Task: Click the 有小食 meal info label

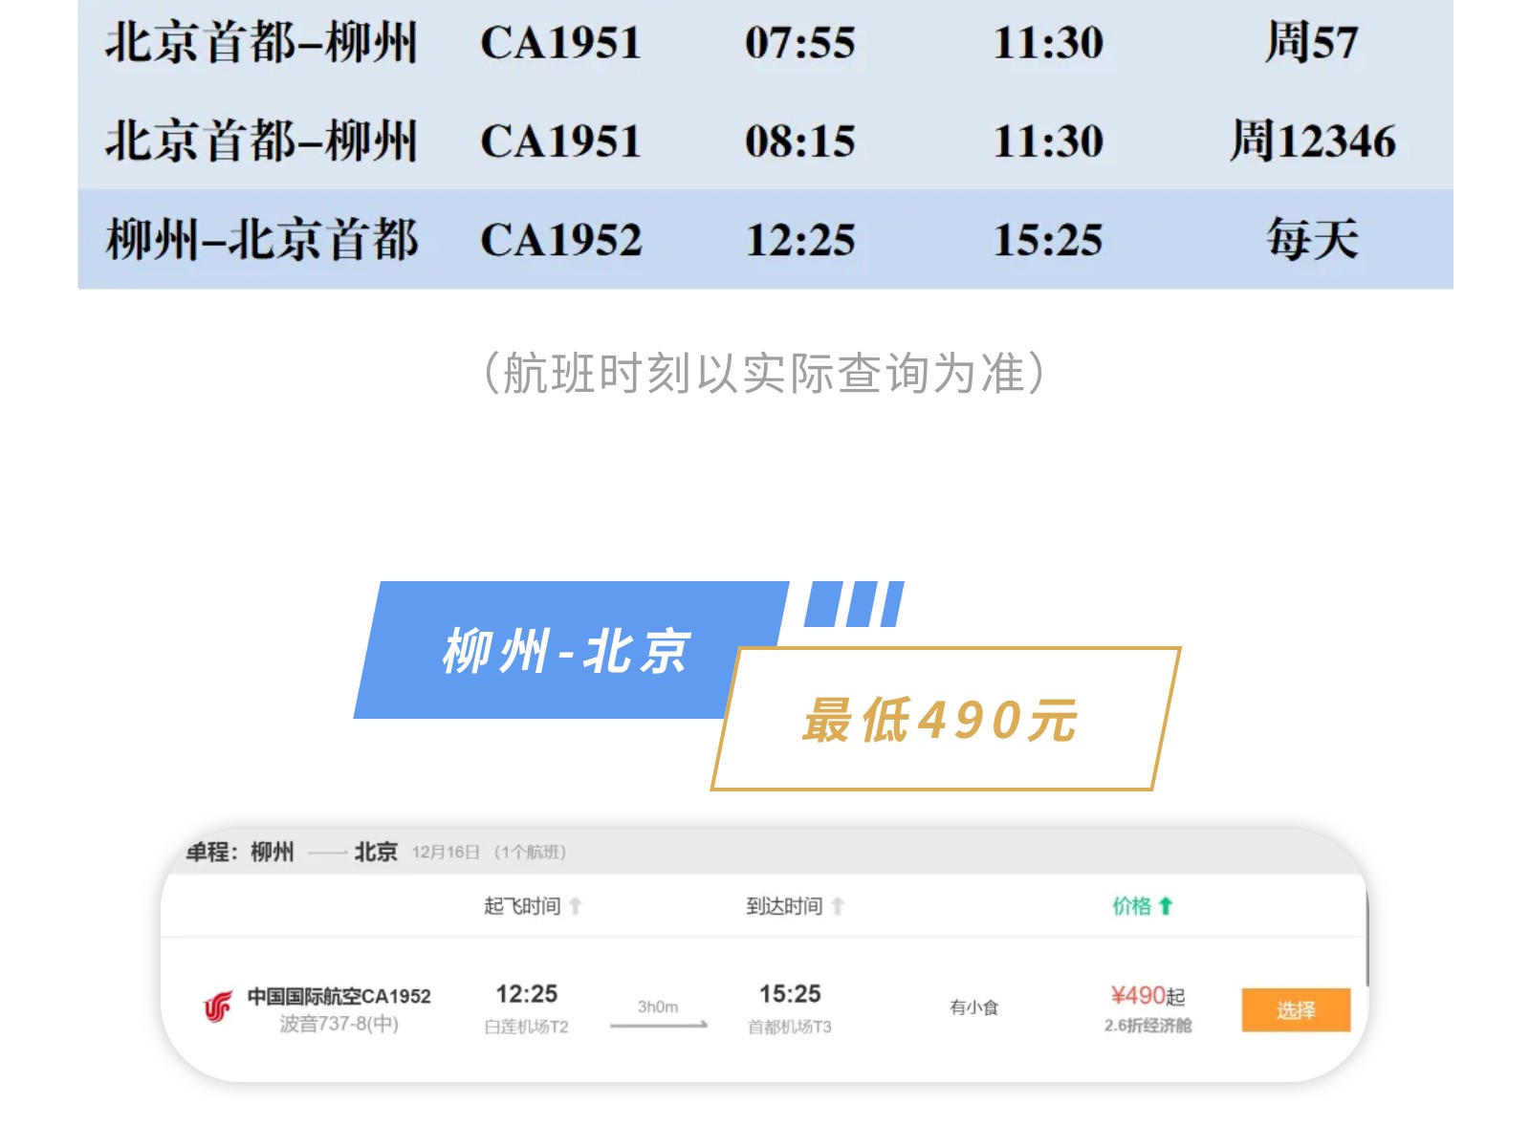Action: (x=973, y=1007)
